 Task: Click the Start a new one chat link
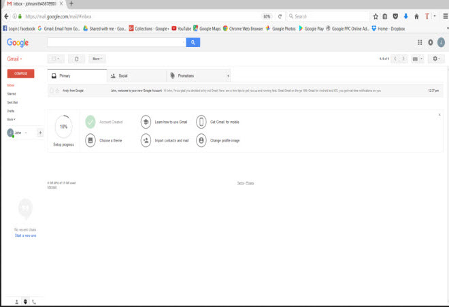(x=25, y=236)
